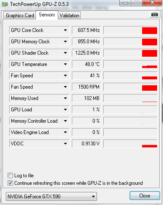Screen dimensions: 163x205
Task: Expand the GPU Temperature sensor dropdown
Action: [x=65, y=64]
